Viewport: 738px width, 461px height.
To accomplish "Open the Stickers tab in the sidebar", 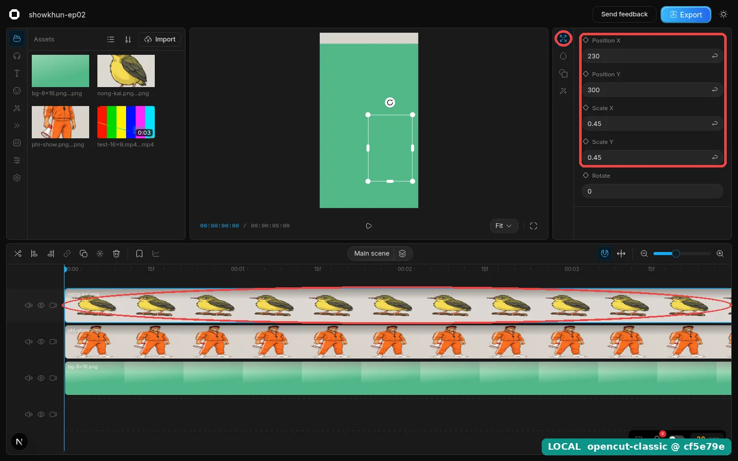I will (x=17, y=91).
